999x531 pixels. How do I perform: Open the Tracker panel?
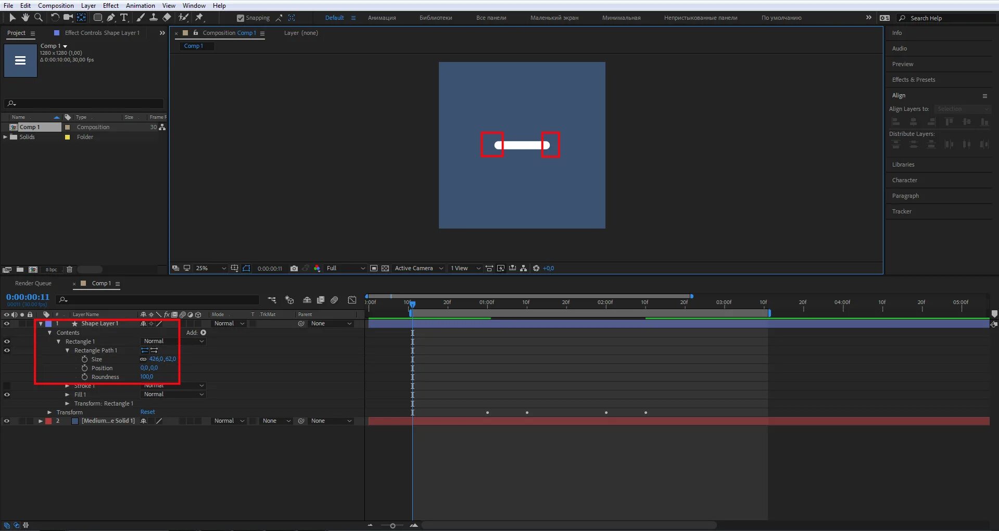click(x=902, y=211)
